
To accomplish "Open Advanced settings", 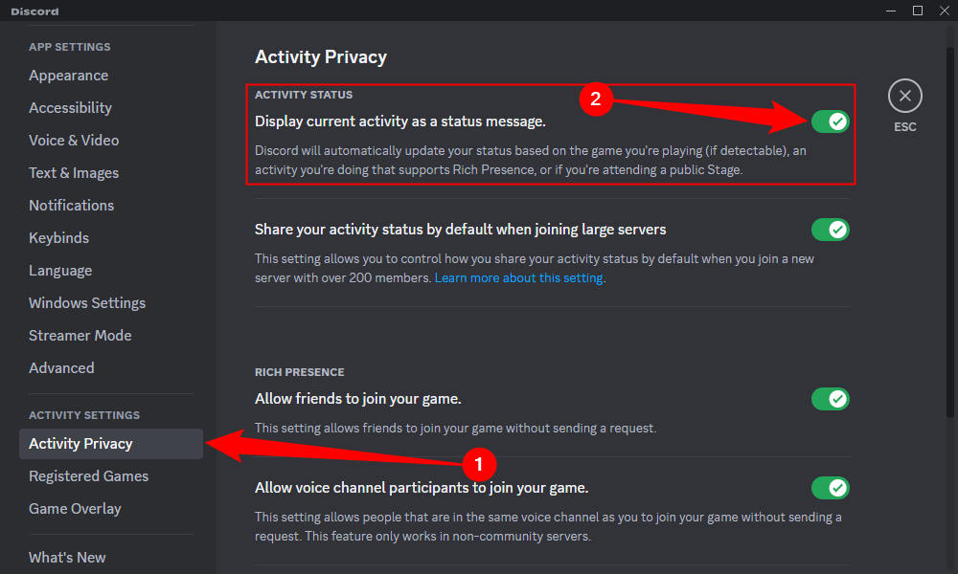I will pos(61,368).
